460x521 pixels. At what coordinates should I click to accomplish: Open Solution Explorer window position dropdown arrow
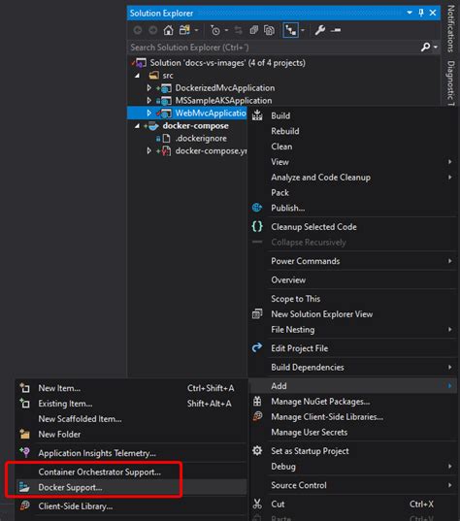tap(410, 13)
